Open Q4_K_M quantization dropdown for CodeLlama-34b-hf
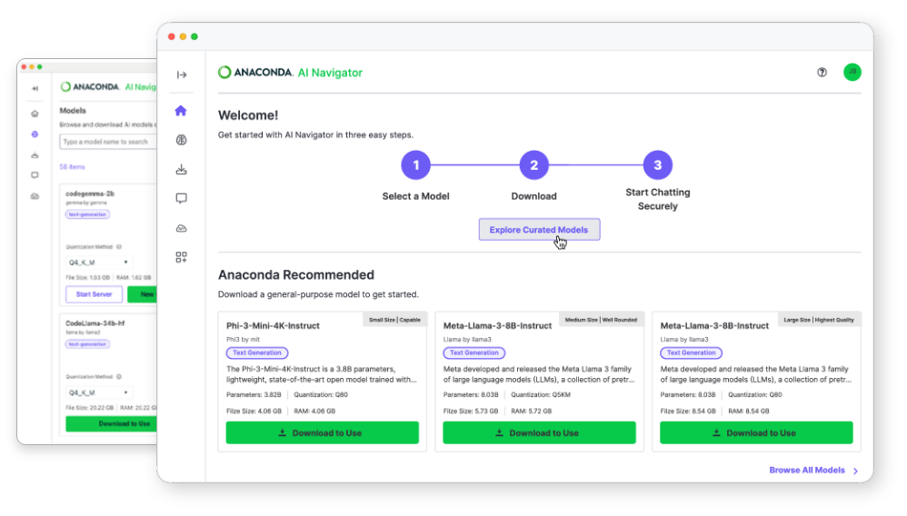 [99, 392]
